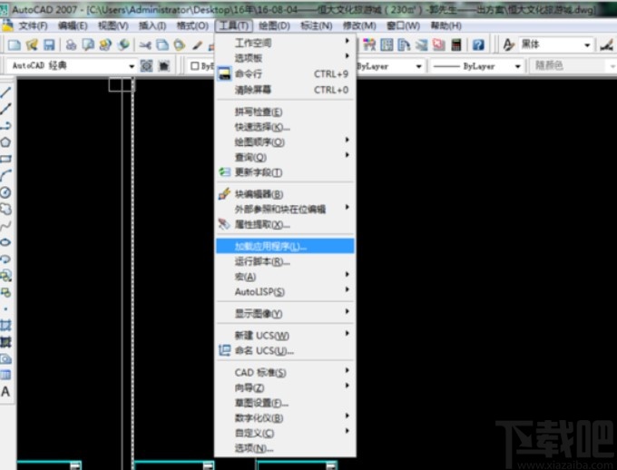The height and width of the screenshot is (470, 617).
Task: Click 草图设置(F)... menu item
Action: tap(285, 403)
